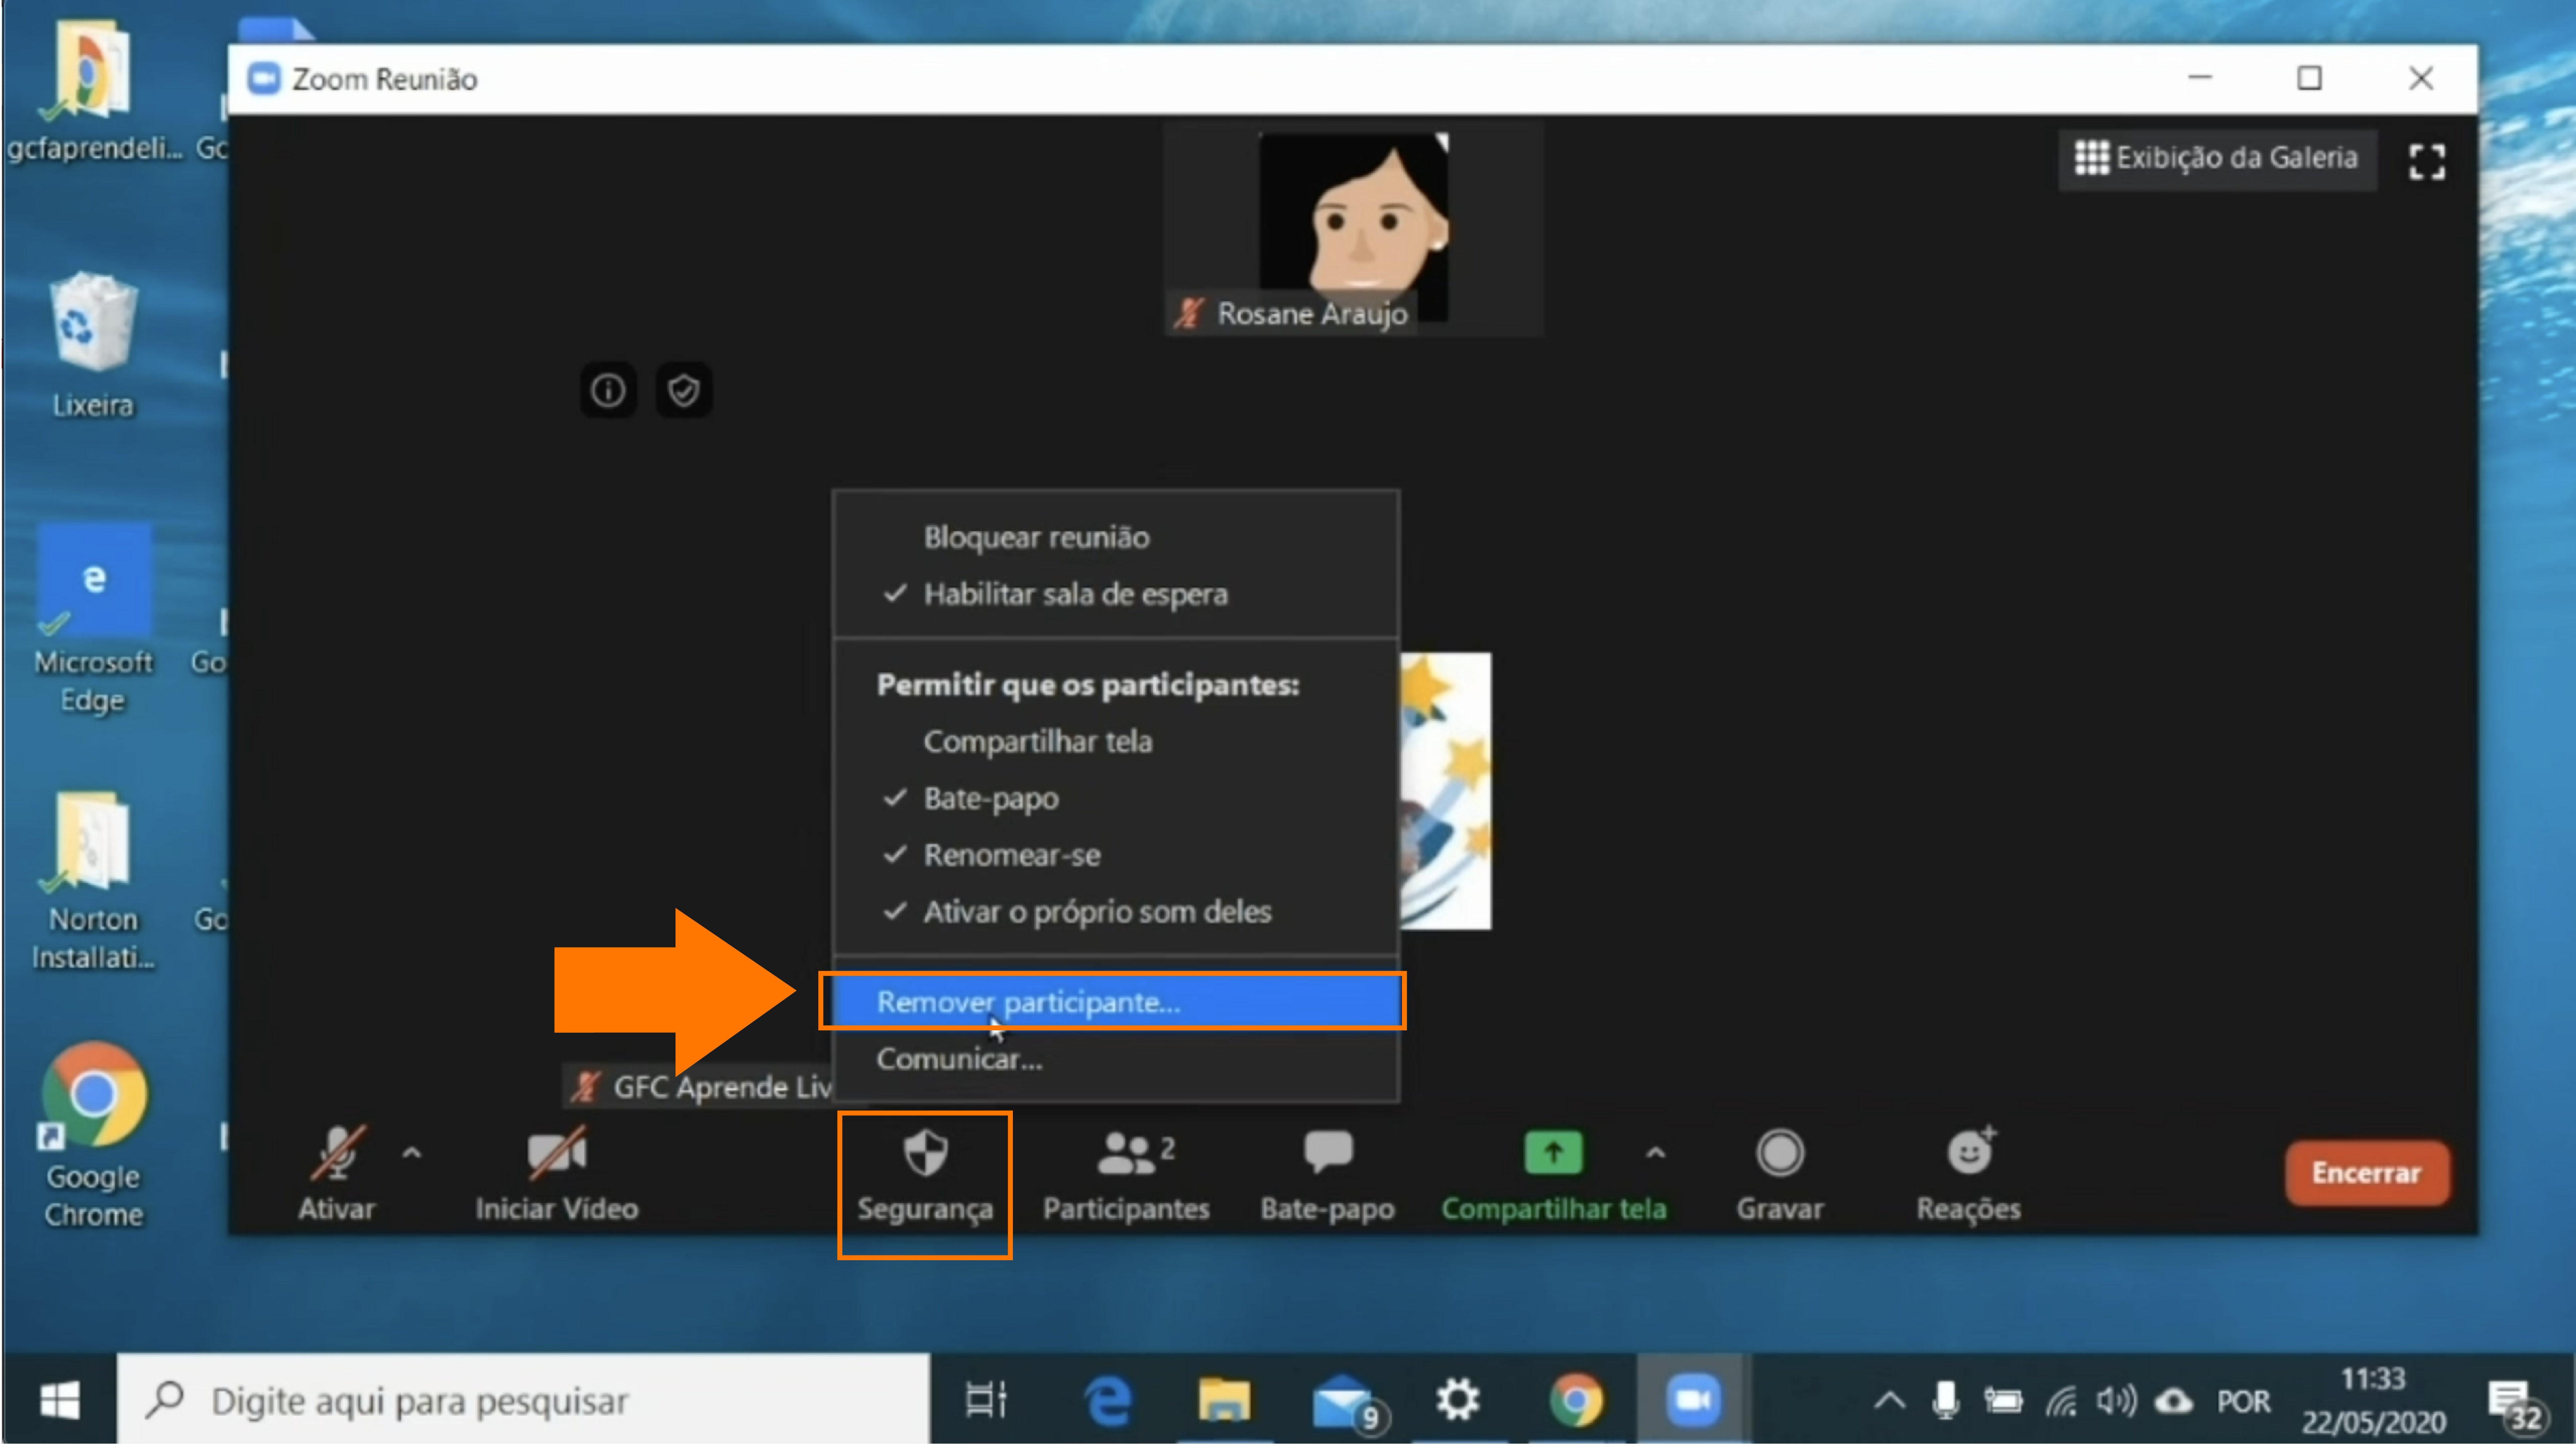Open File Explorer from taskbar
Image resolution: width=2576 pixels, height=1444 pixels.
[x=1224, y=1399]
